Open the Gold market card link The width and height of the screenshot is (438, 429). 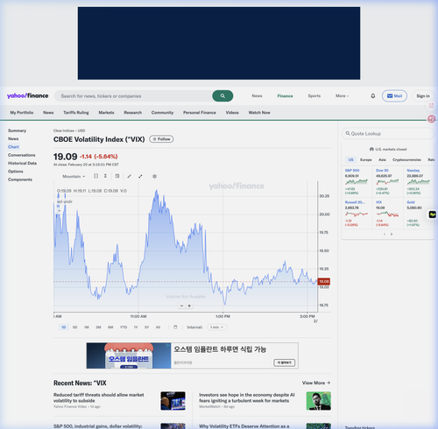coord(411,202)
